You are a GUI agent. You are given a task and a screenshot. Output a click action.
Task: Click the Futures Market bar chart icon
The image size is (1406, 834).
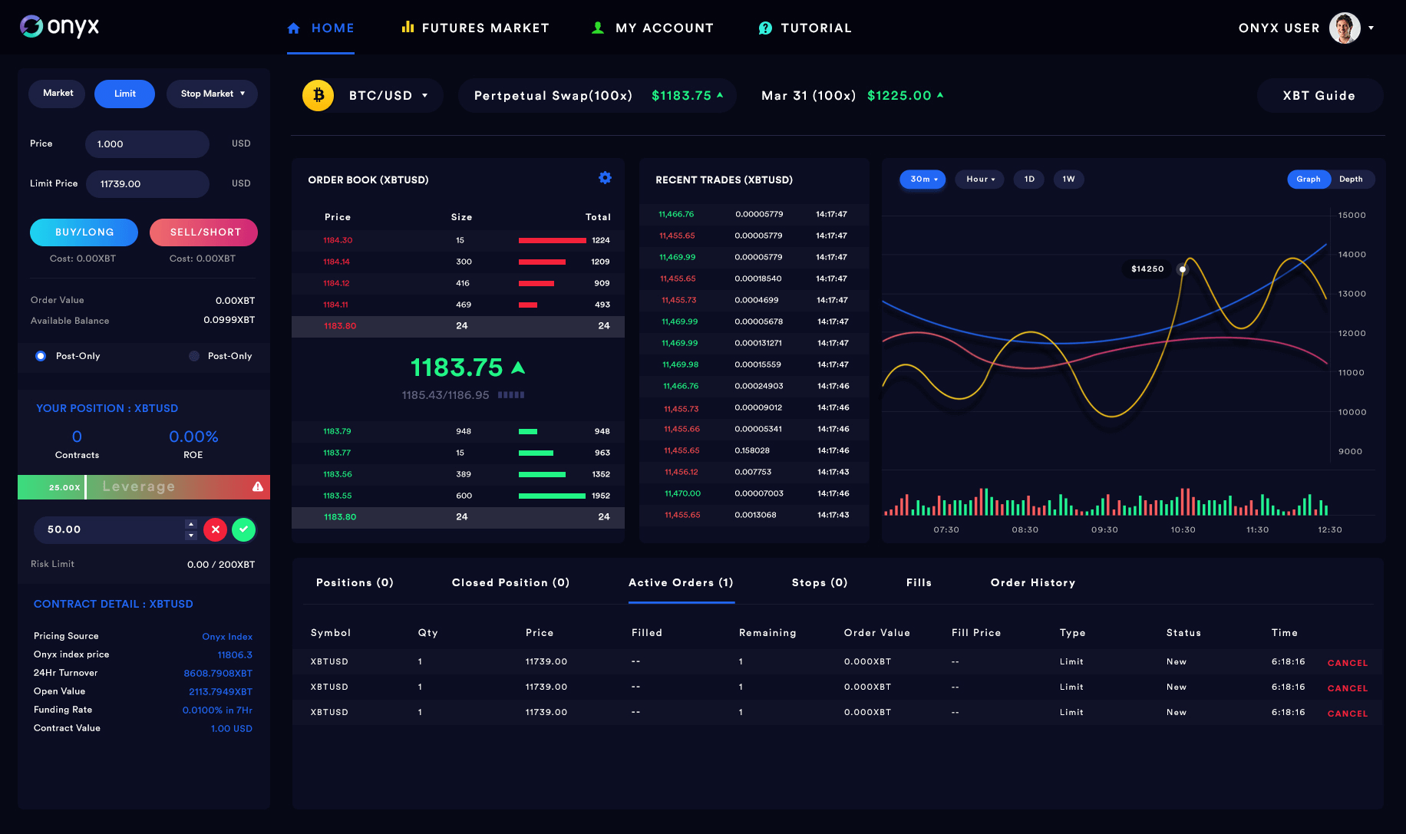click(x=408, y=27)
